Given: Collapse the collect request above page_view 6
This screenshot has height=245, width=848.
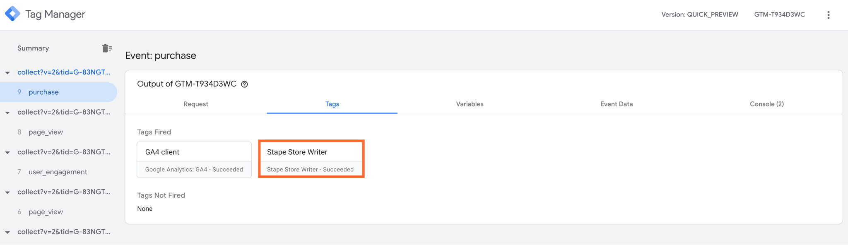Looking at the screenshot, I should [7, 192].
